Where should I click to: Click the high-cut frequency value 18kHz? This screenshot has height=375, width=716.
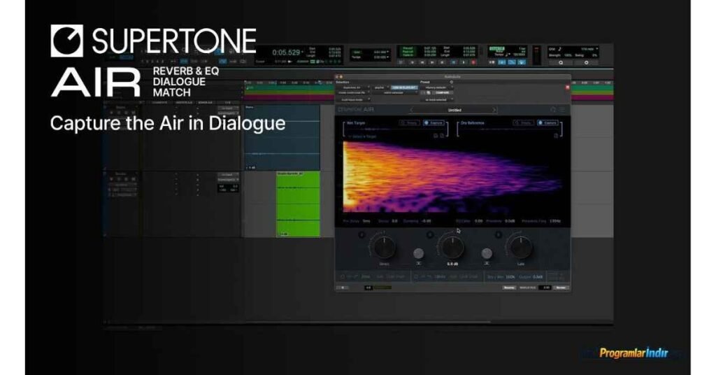click(441, 277)
